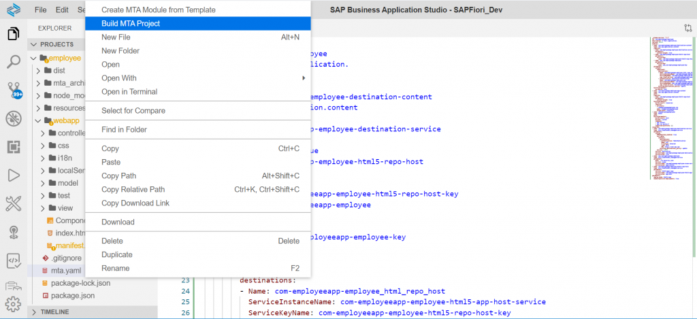This screenshot has width=697, height=319.
Task: Expand the test folder
Action: [43, 195]
